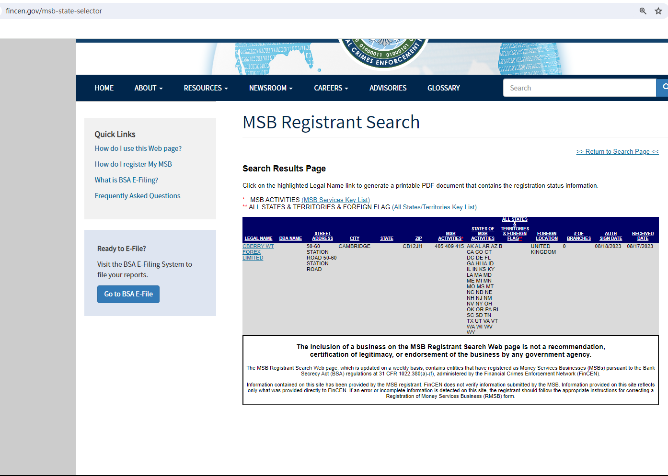Sort by DBA NAME column header
Viewport: 668px width, 476px height.
(x=290, y=238)
